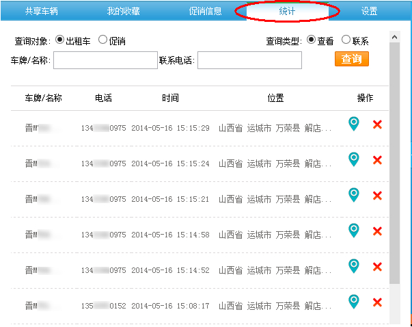The width and height of the screenshot is (412, 327).
Task: Open the 设置 tab
Action: [370, 11]
